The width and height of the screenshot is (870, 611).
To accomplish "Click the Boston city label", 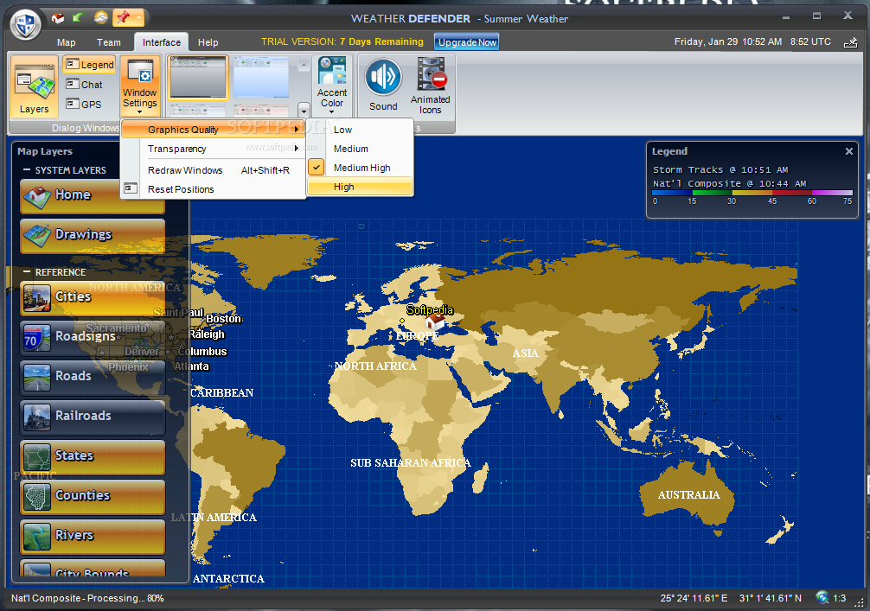I will coord(224,318).
